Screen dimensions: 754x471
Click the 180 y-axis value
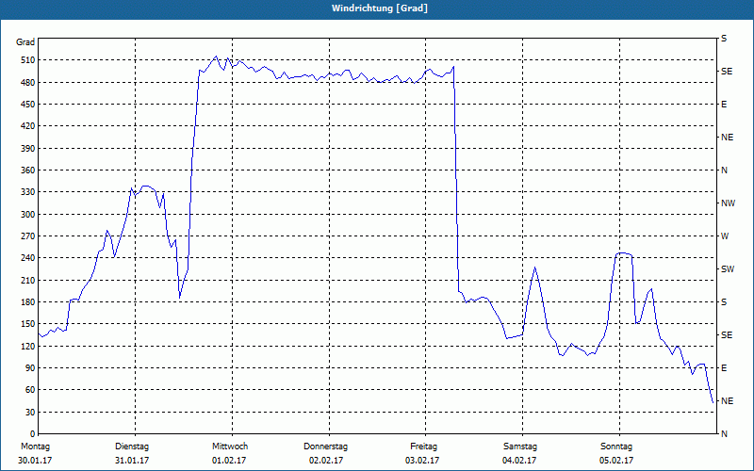[28, 301]
